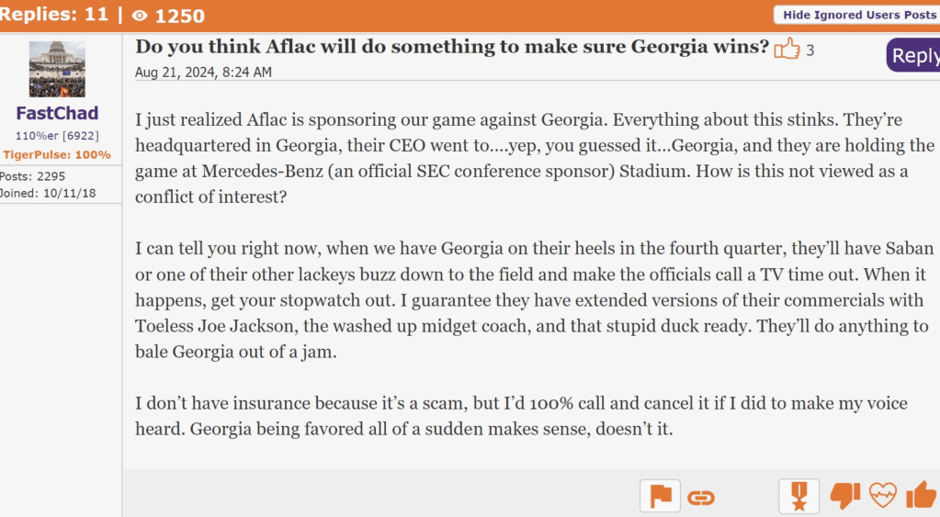Screen dimensions: 940x517
Task: Click the 110%er [6922] rank text
Action: point(57,136)
